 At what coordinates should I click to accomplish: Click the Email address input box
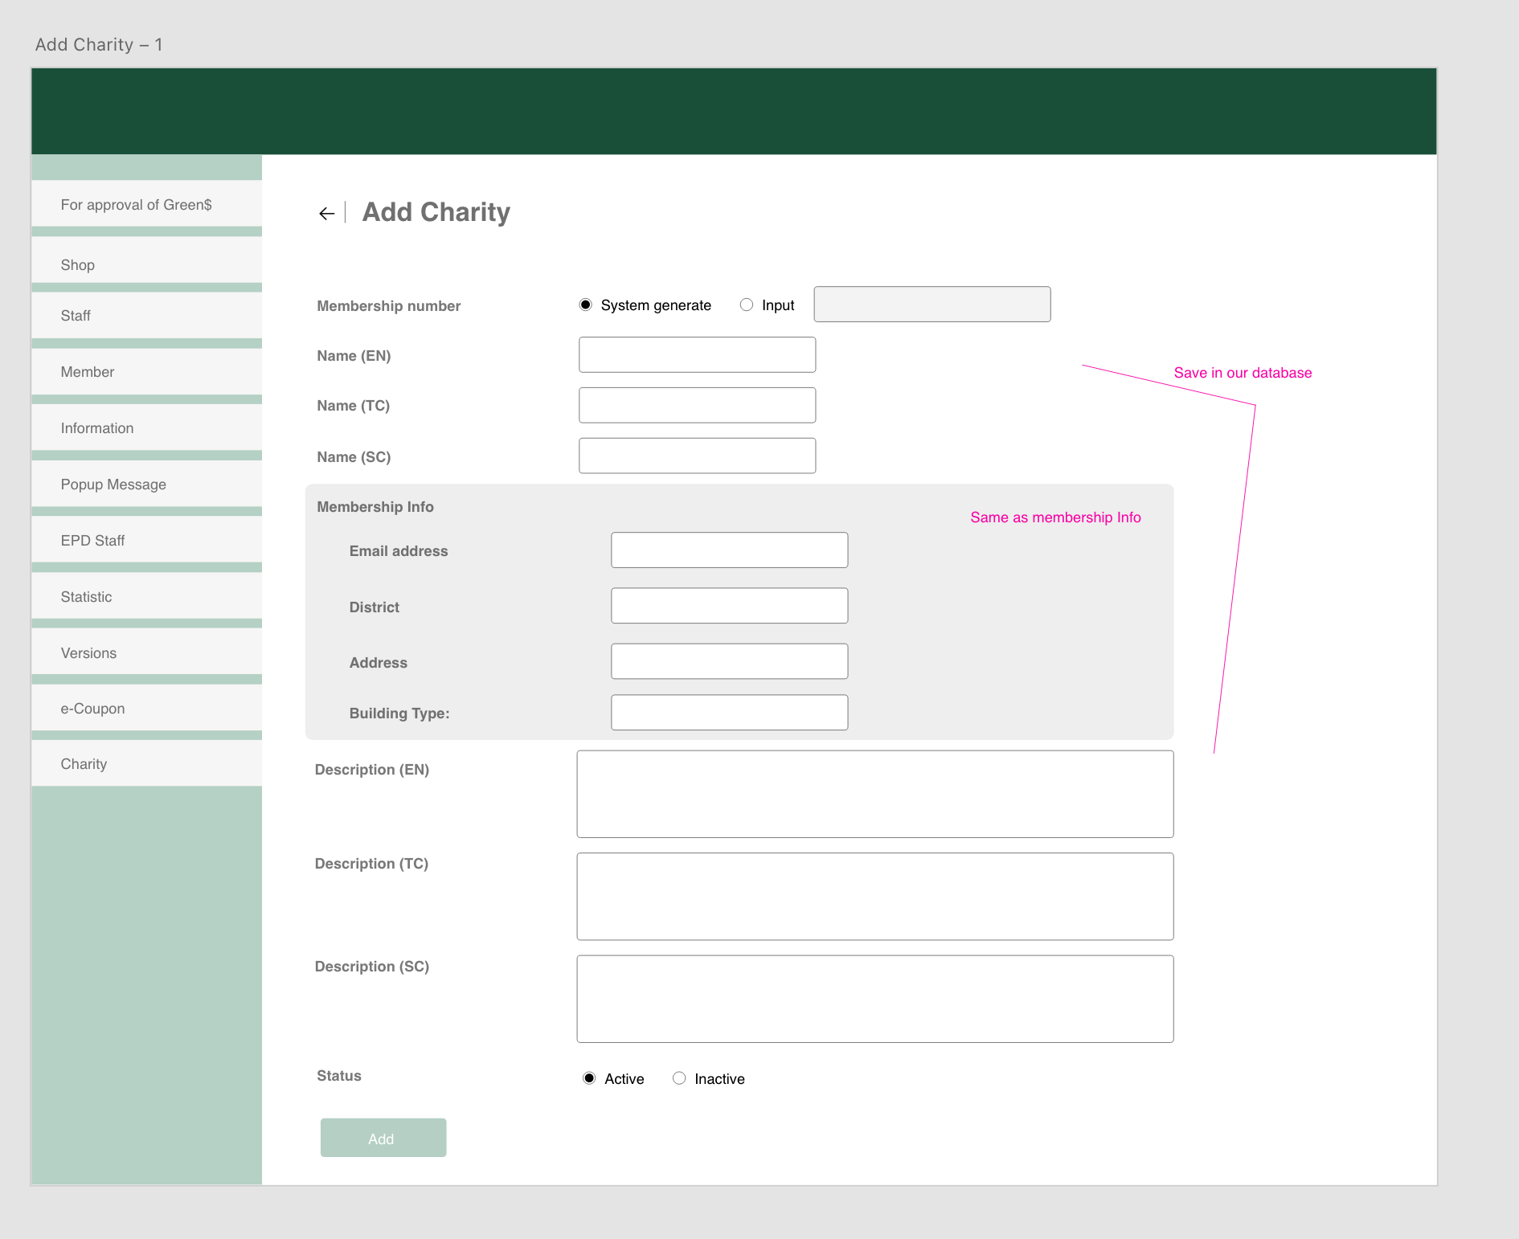(729, 550)
